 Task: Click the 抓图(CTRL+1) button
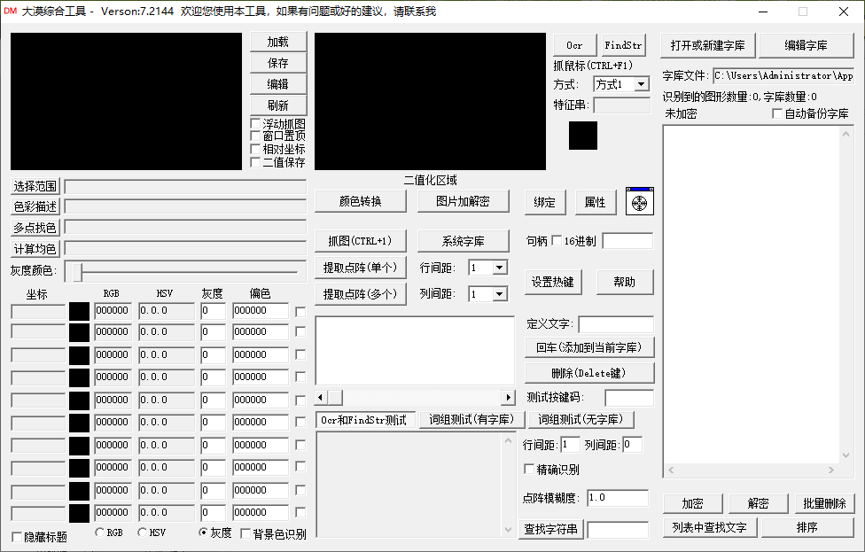click(x=360, y=241)
